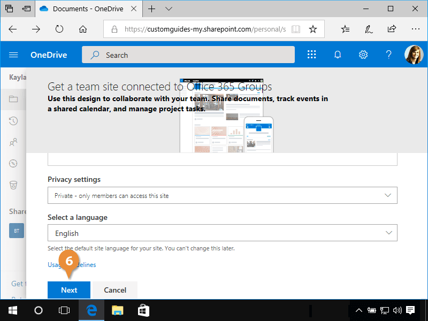Expand the Select a language dropdown

click(222, 233)
